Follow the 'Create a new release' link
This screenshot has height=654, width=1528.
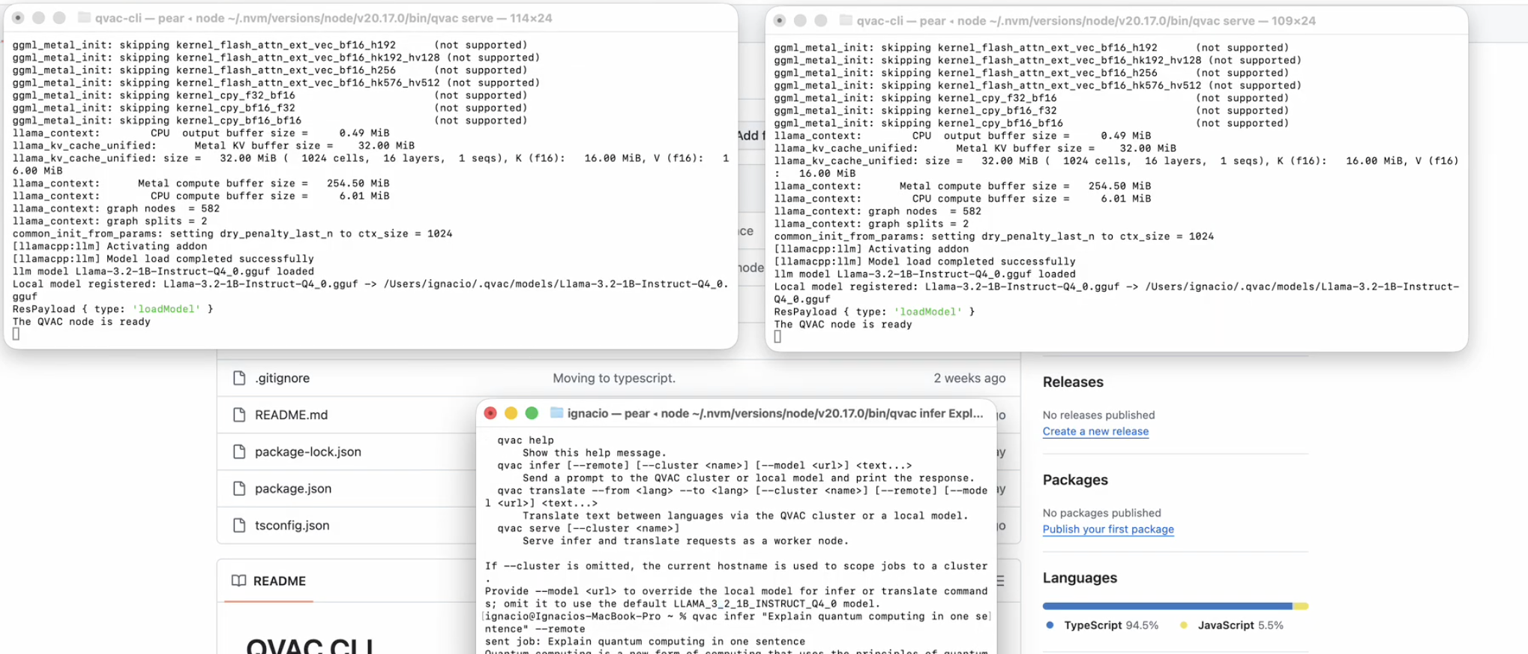[1095, 431]
